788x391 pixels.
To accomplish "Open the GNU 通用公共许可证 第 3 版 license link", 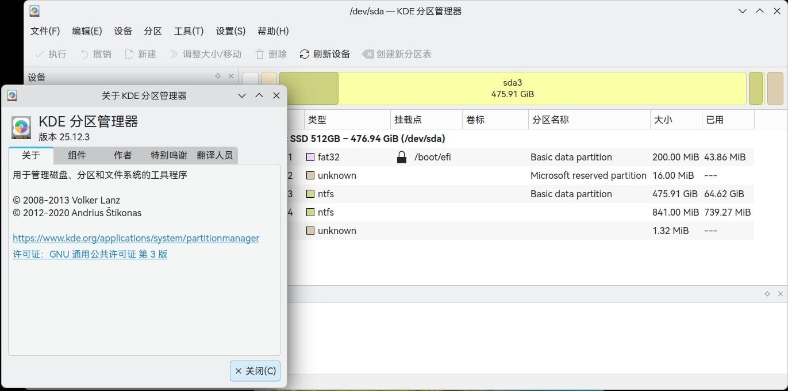I will 90,254.
